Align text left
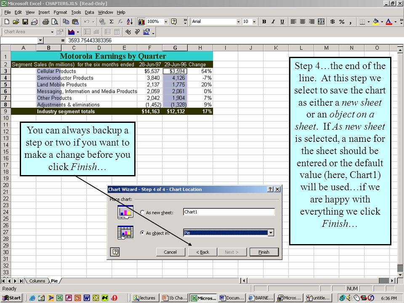Image resolution: width=404 pixels, height=303 pixels. pos(293,21)
